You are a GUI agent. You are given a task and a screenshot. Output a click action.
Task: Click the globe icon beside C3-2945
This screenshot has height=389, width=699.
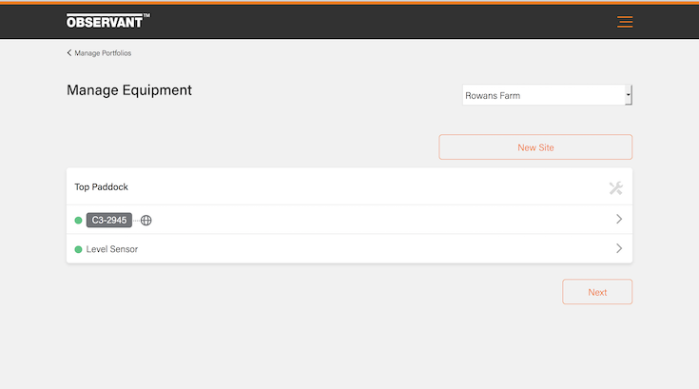[x=146, y=221]
